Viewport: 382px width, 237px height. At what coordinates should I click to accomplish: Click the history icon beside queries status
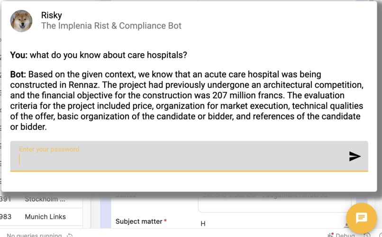pyautogui.click(x=70, y=235)
